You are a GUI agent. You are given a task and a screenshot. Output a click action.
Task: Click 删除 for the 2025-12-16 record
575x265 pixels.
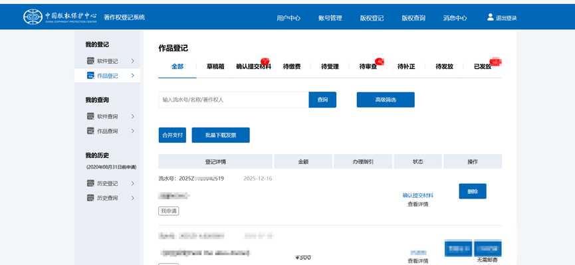click(473, 191)
